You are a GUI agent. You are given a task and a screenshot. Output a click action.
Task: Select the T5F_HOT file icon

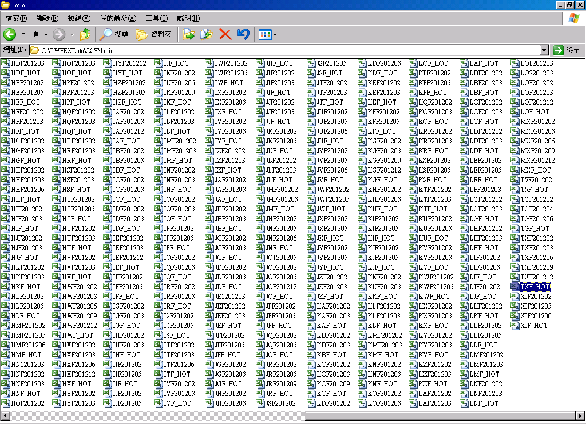pos(515,189)
